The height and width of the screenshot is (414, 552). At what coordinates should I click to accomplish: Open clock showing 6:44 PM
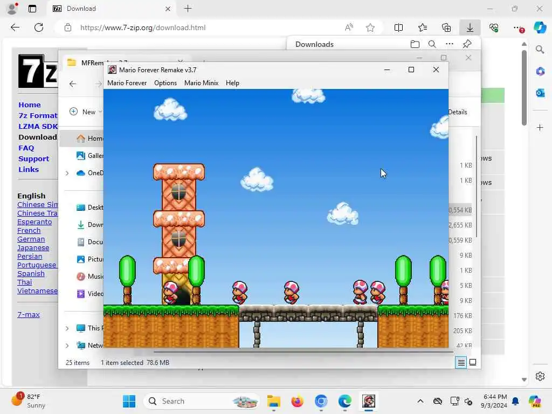494,401
